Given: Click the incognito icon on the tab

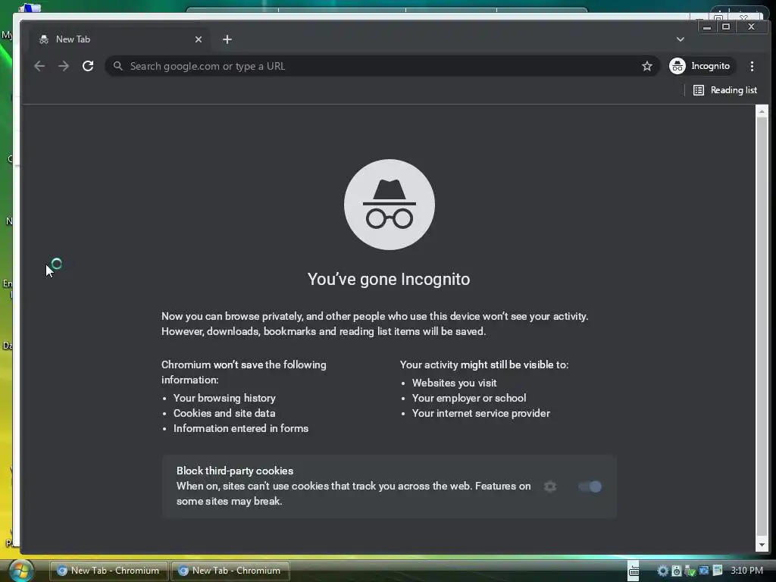Looking at the screenshot, I should [x=44, y=39].
